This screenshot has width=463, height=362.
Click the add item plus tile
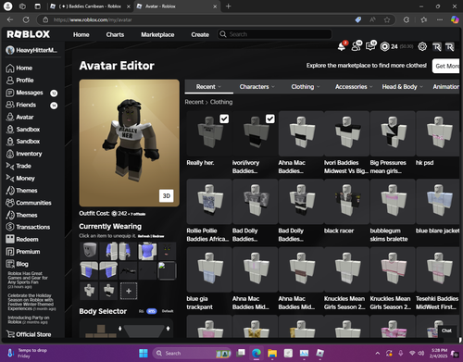click(129, 291)
